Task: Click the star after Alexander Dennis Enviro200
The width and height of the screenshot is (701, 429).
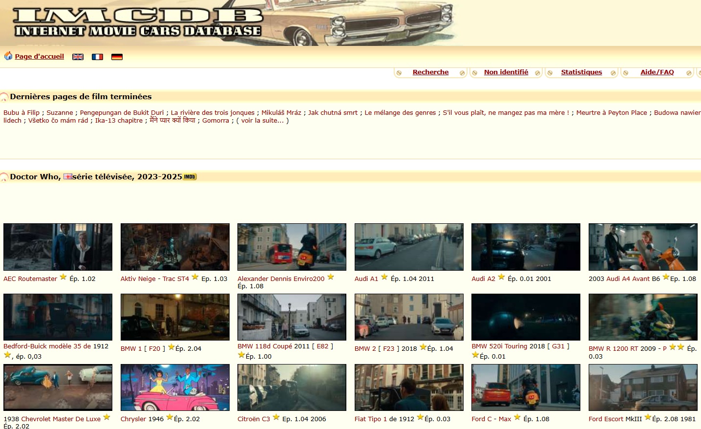Action: 331,277
